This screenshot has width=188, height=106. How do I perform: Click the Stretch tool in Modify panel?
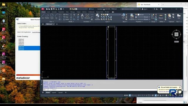coord(66,19)
